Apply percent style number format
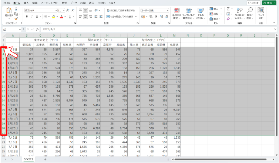Viewport: 279px width, 163px height. 151,17
